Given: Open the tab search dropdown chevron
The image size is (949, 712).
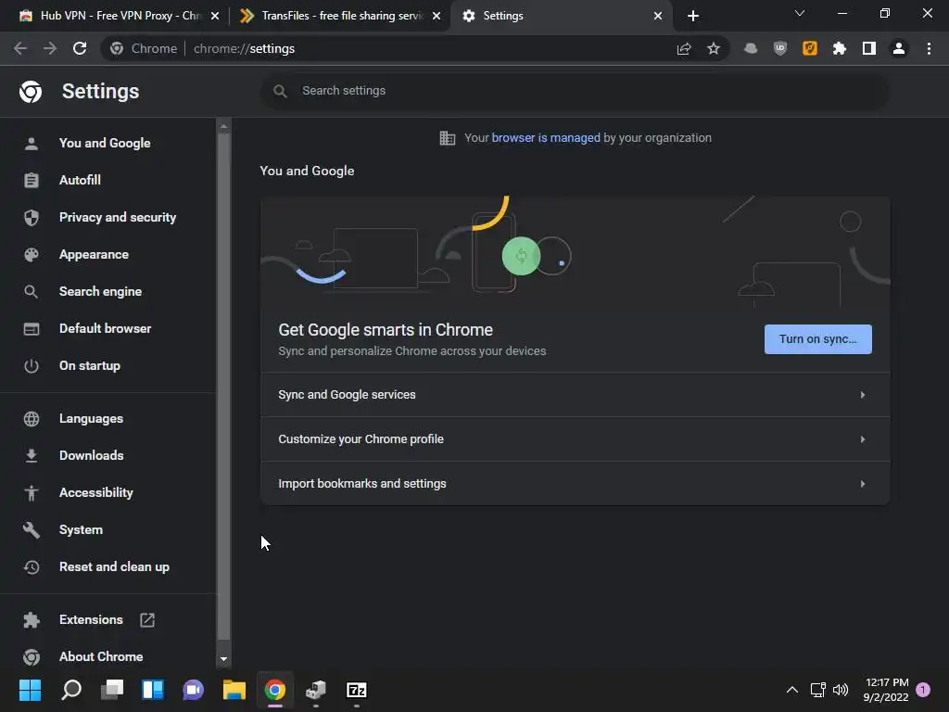Looking at the screenshot, I should [800, 13].
